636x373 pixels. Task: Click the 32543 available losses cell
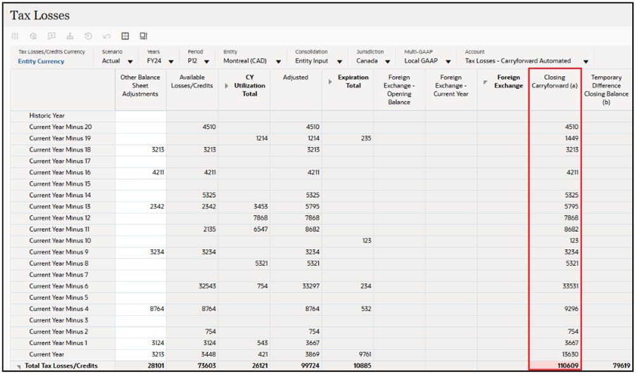pos(192,286)
